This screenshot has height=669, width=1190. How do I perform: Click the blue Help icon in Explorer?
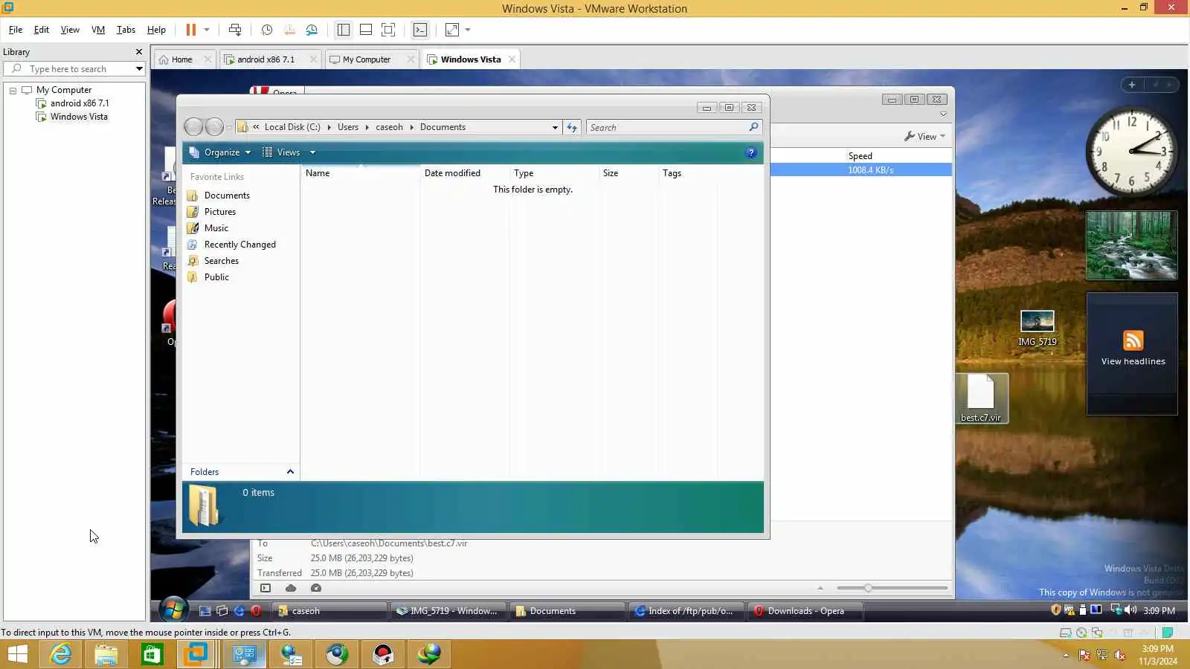[x=751, y=152]
